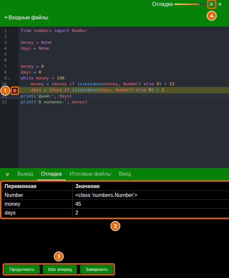Click the Продолжить button
Screen dimensions: 229x278
22,269
